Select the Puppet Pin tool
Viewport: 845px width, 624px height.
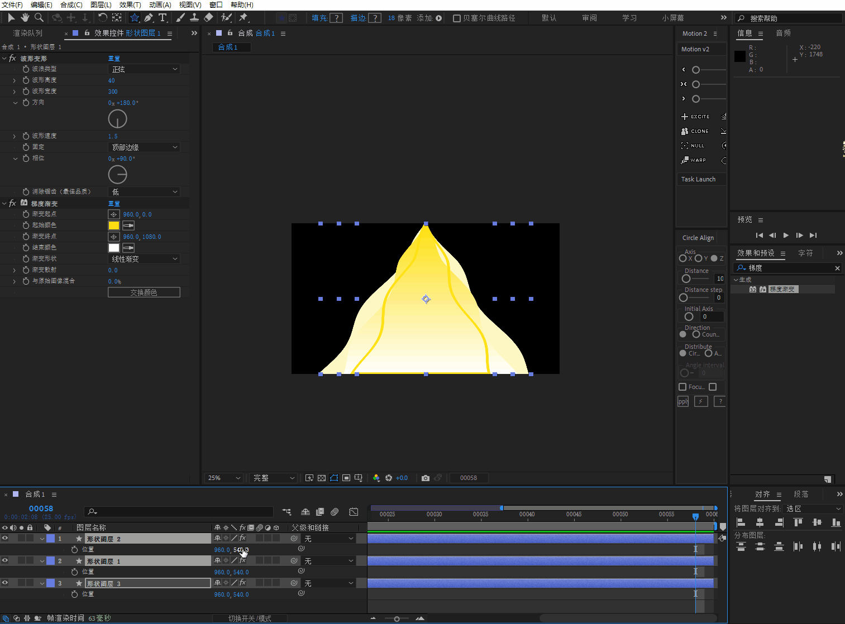click(x=244, y=18)
